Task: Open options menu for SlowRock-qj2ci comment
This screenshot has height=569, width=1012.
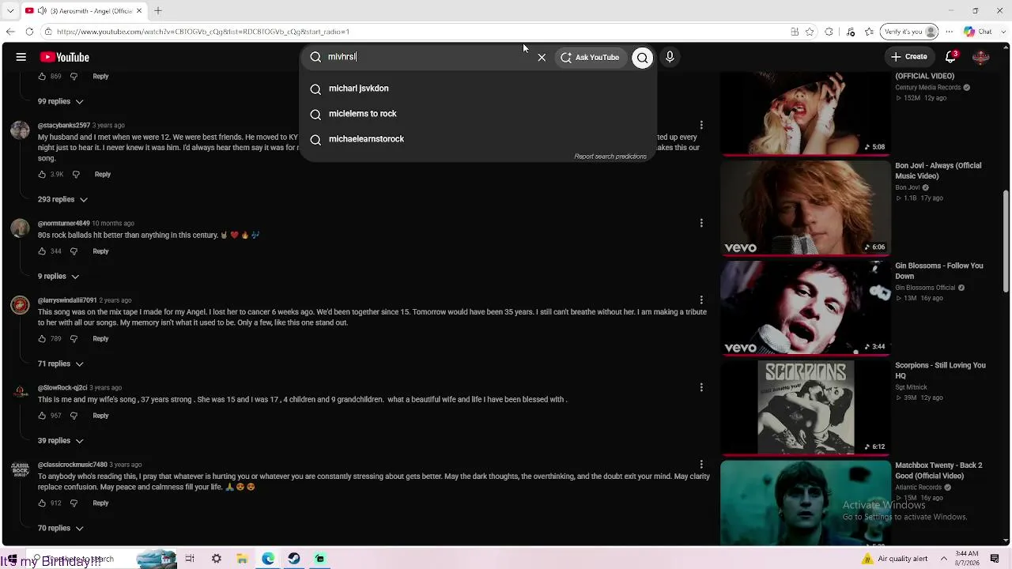Action: [x=701, y=387]
